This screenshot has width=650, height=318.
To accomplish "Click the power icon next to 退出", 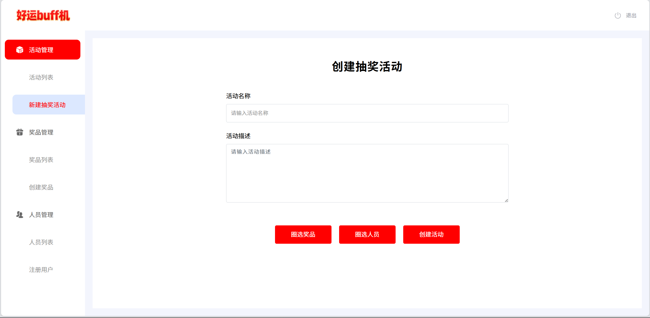I will (x=617, y=16).
